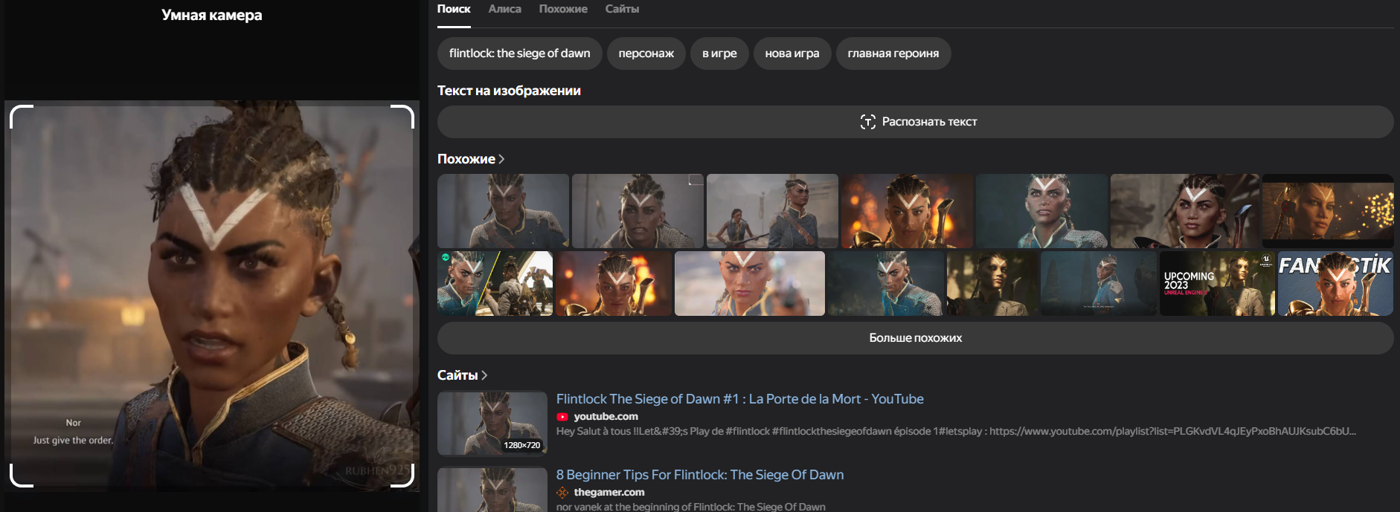Click the Распознать текст button
1400x512 pixels.
click(x=915, y=122)
